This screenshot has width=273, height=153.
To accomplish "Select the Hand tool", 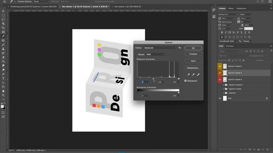I will point(3,91).
